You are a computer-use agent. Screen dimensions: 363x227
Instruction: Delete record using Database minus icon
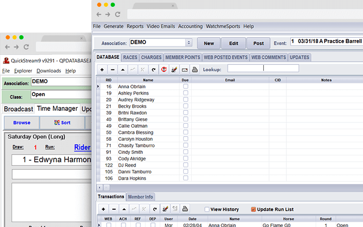coord(112,69)
